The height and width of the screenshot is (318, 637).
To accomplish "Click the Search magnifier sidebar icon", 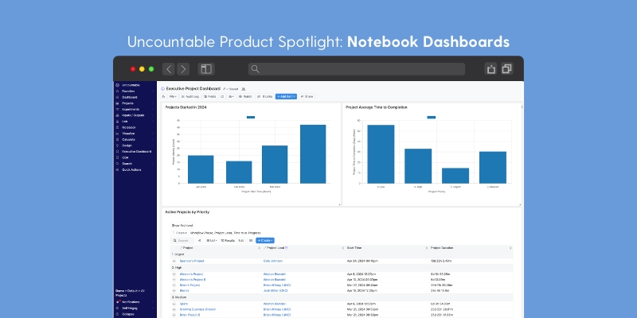I will tap(118, 164).
